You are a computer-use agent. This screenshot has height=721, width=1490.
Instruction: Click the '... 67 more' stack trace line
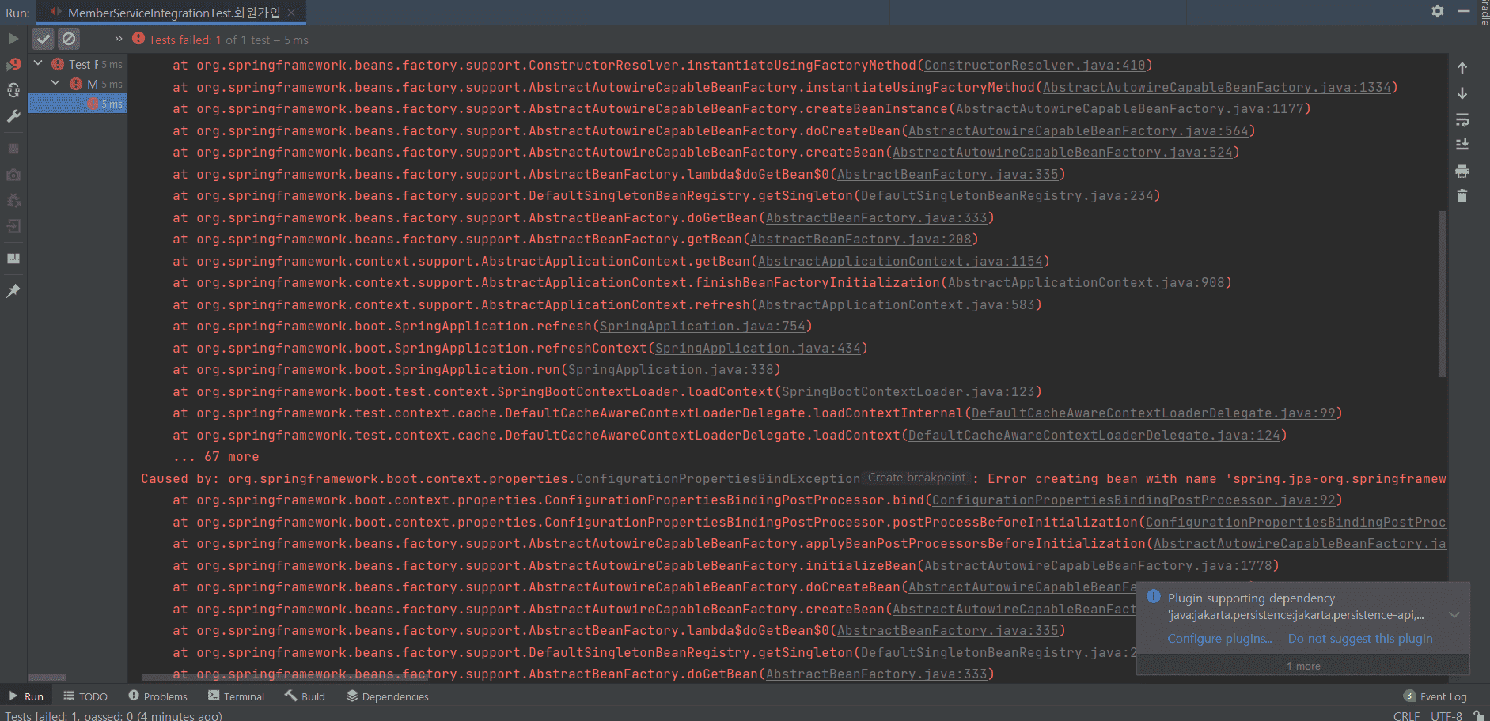coord(216,457)
